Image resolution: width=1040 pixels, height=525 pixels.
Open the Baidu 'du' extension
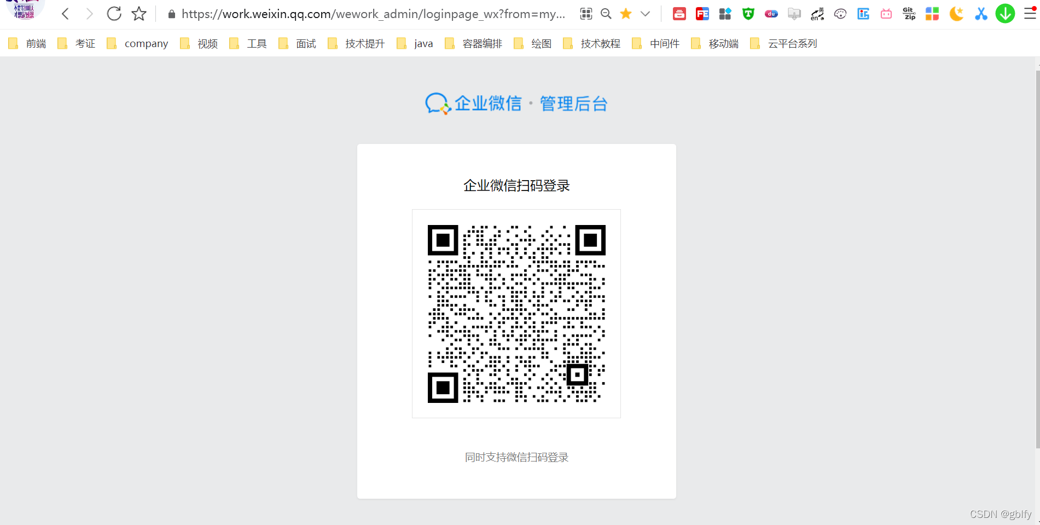point(771,14)
